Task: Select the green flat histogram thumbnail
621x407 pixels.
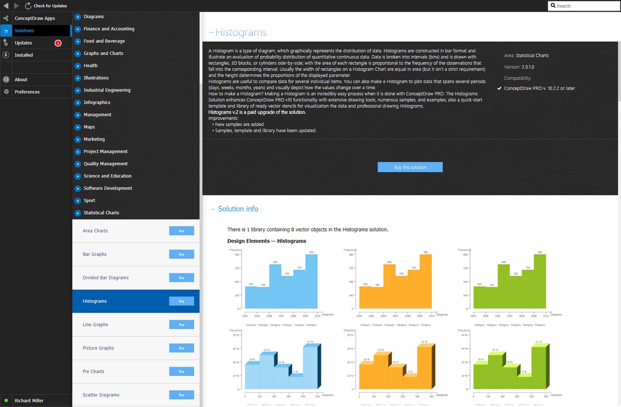Action: click(x=510, y=283)
